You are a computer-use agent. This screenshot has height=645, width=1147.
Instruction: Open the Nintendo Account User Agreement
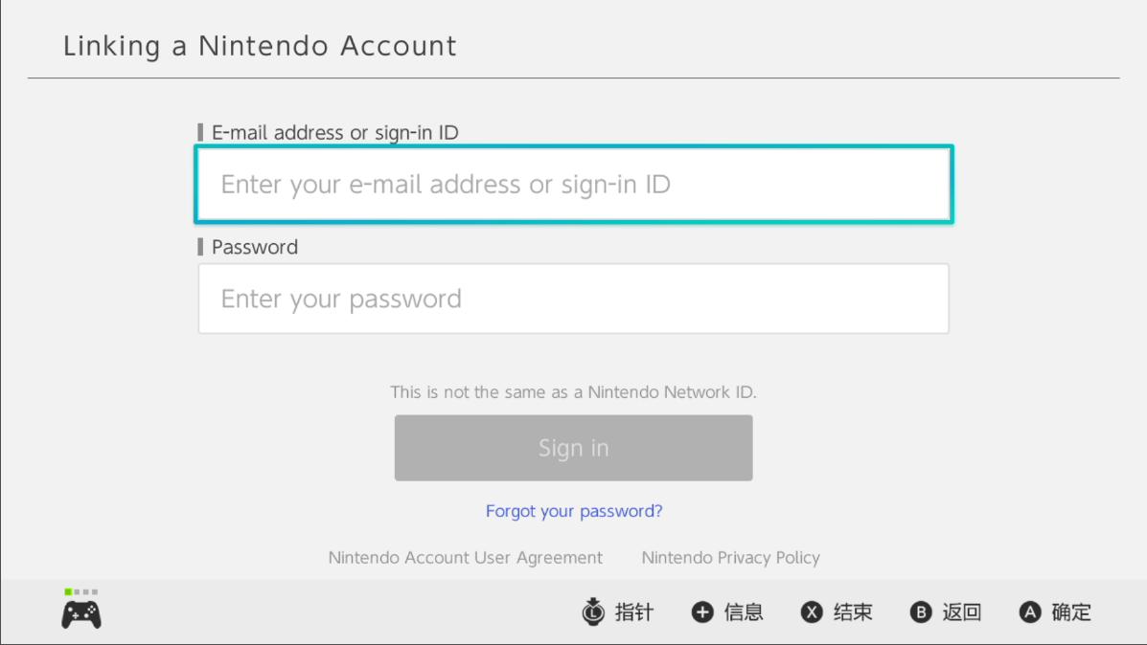click(466, 557)
